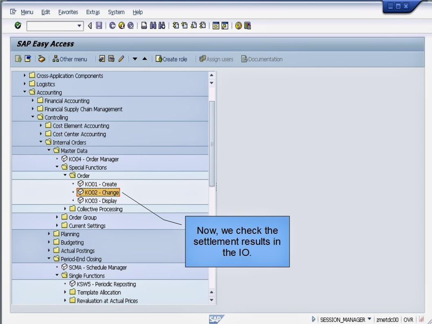
Task: Collapse the Controlling folder node
Action: click(x=33, y=117)
